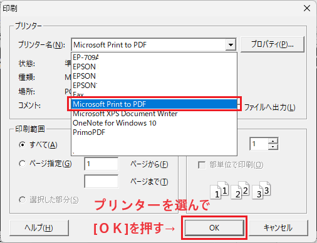
Task: Choose OneNote for Windows 10 printer
Action: pos(154,123)
